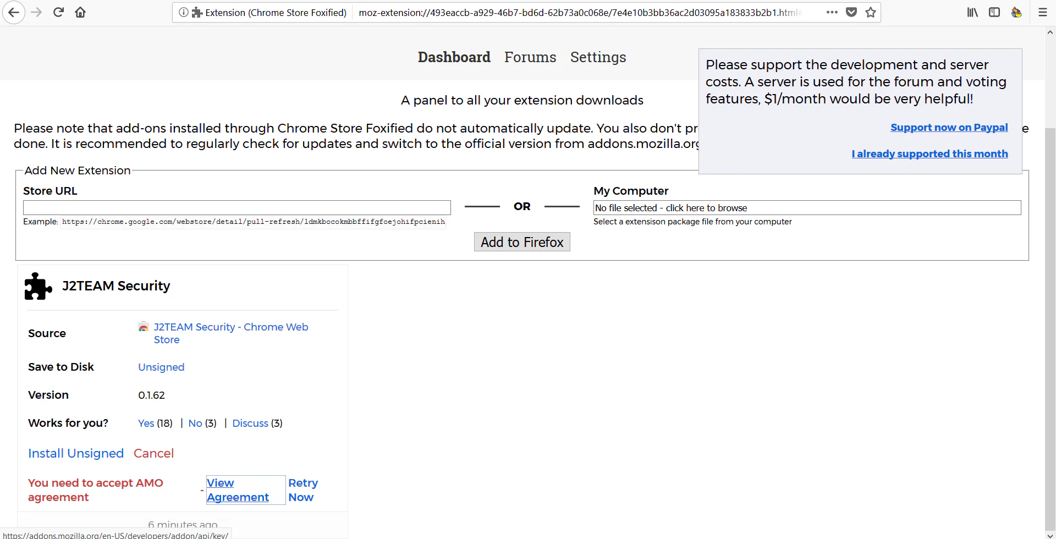Switch to the Forums tab
The image size is (1056, 539).
click(x=530, y=57)
